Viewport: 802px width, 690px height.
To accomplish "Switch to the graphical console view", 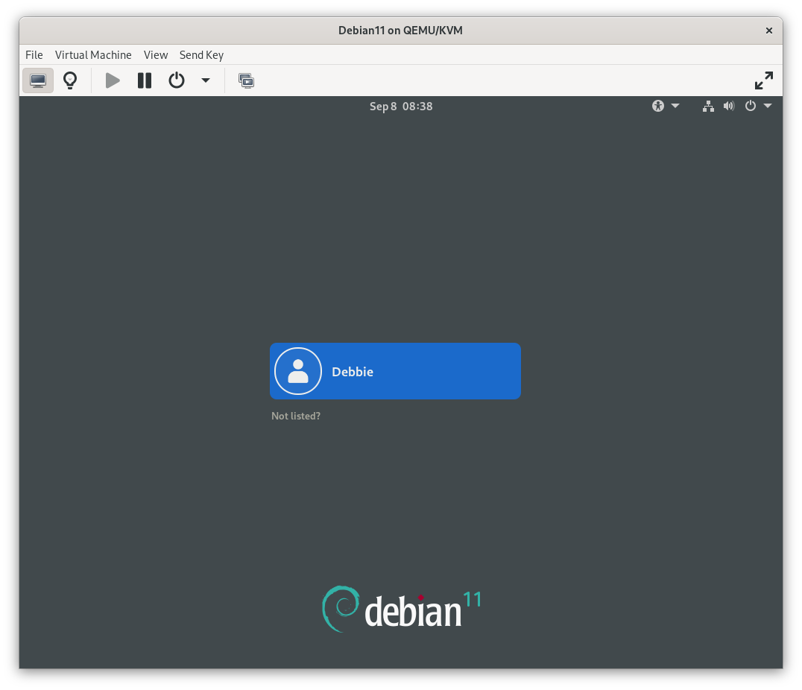I will pos(38,80).
